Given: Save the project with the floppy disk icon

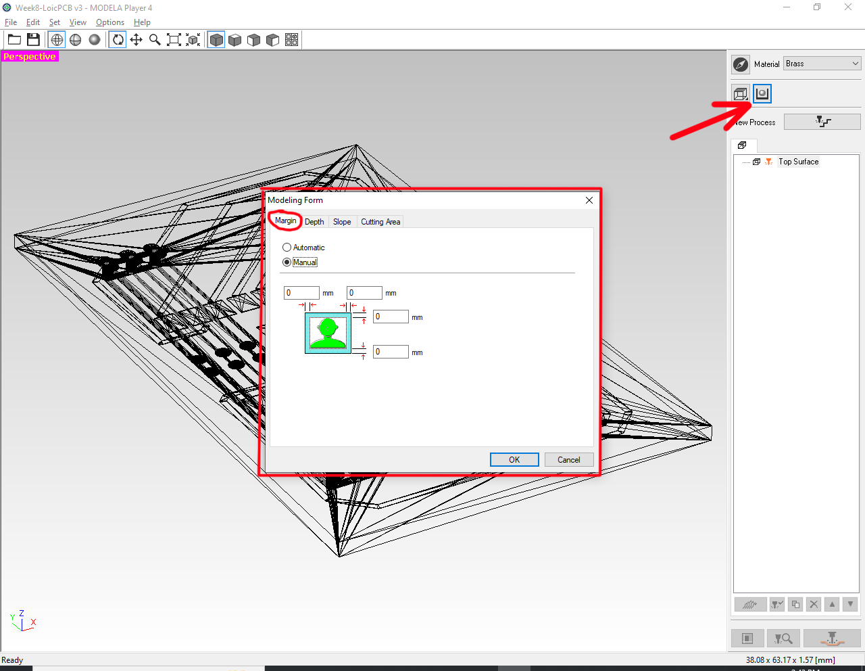Looking at the screenshot, I should tap(33, 39).
